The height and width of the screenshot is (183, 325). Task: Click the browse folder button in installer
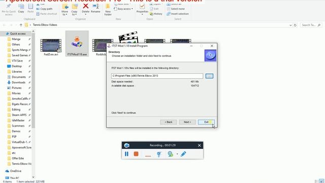tap(209, 76)
